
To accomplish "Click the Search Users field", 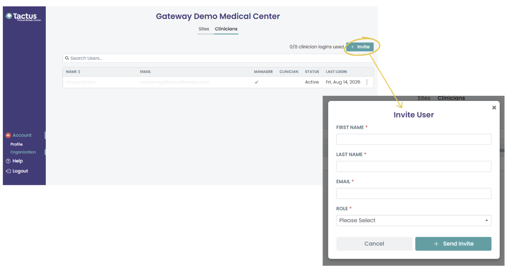I will (218, 58).
